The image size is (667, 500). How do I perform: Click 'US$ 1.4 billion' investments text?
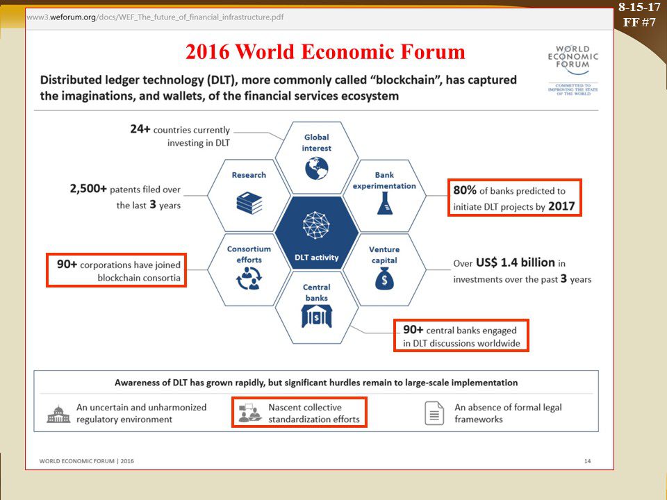click(x=522, y=270)
